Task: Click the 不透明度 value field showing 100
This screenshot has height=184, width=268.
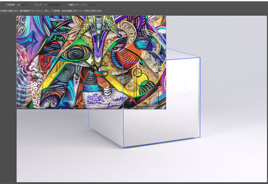Action: point(20,5)
